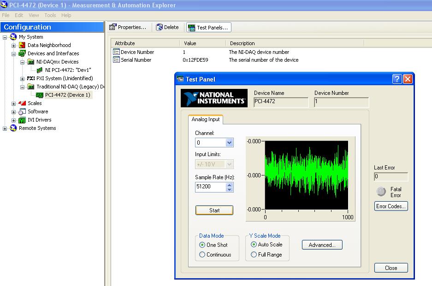
Task: Open the Tools menu
Action: (x=50, y=15)
